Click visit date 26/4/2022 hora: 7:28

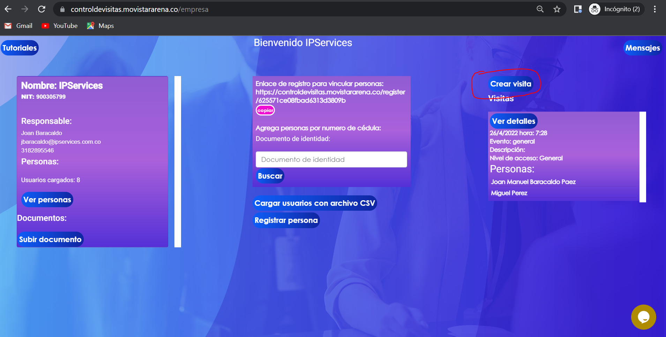[x=518, y=133]
